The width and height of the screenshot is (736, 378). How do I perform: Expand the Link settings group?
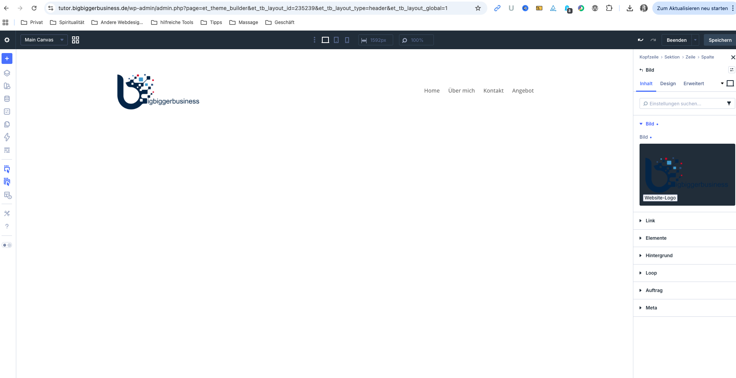pyautogui.click(x=684, y=221)
